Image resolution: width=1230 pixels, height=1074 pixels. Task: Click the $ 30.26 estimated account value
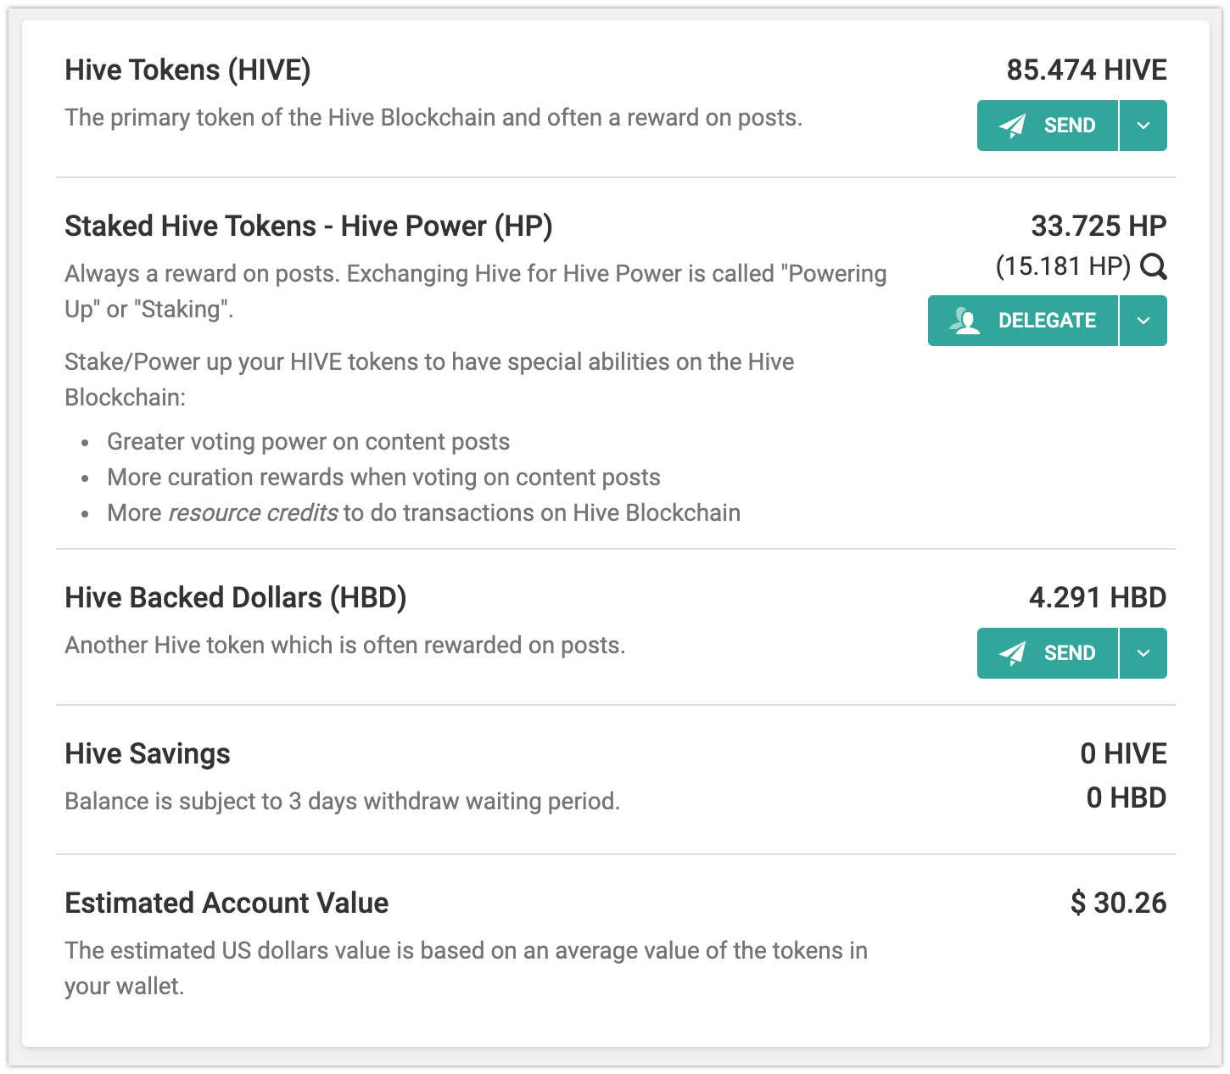(x=1118, y=903)
